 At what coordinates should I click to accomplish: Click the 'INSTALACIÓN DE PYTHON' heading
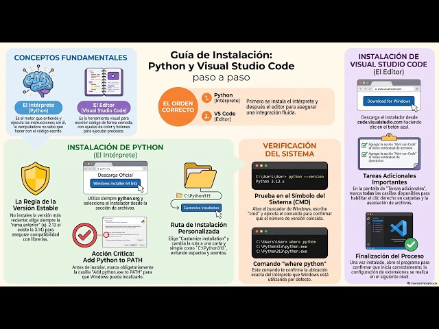point(115,147)
